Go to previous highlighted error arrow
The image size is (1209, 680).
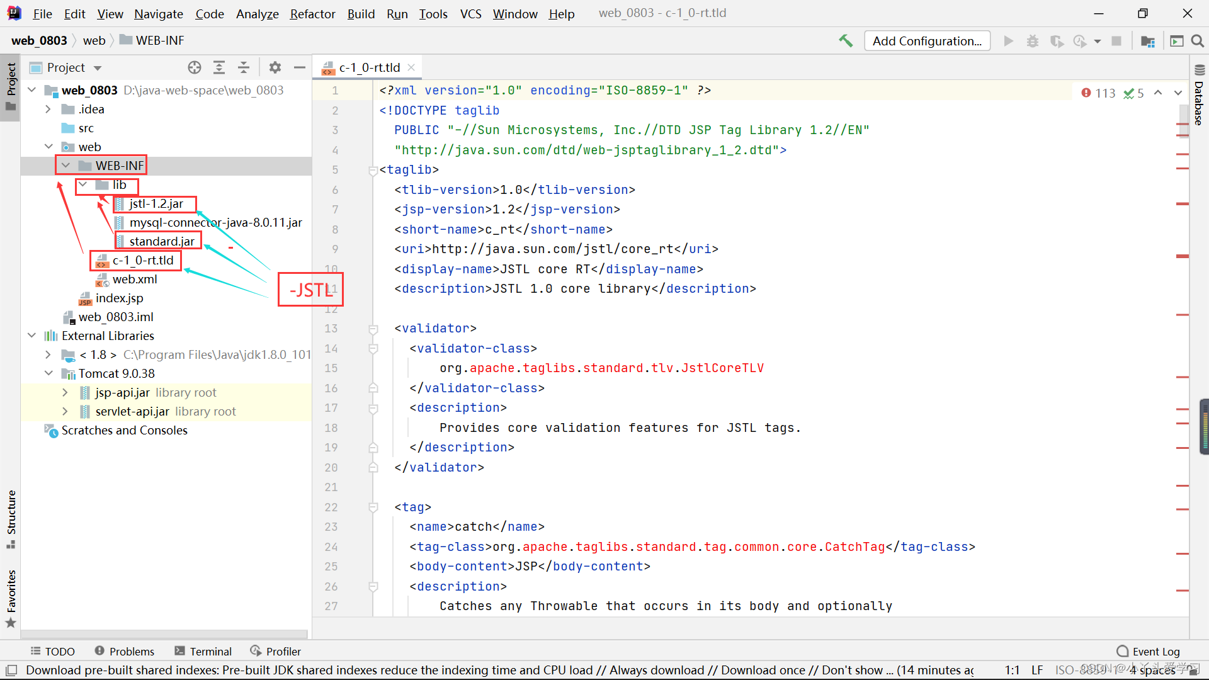(x=1158, y=93)
